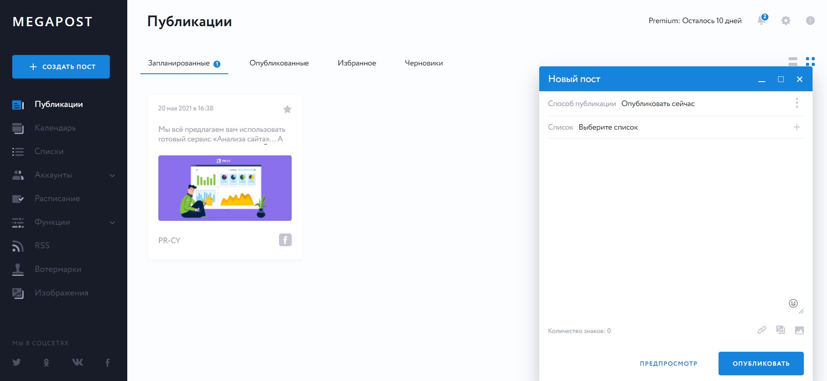Screen dimensions: 827x381
Task: Click the RSS feed icon
Action: [x=18, y=246]
